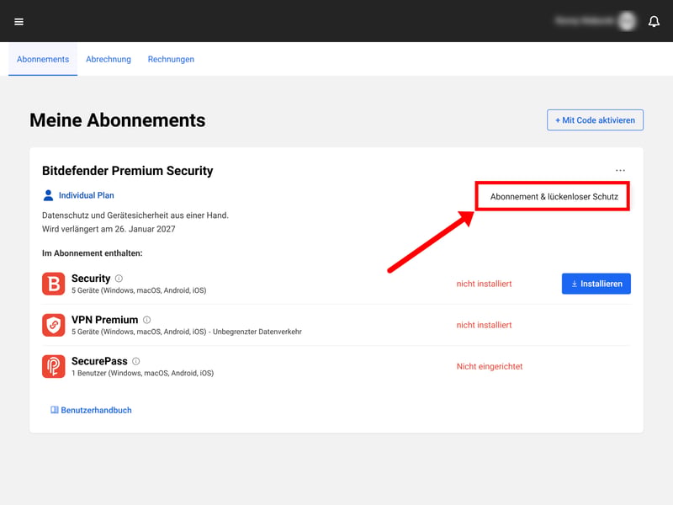The width and height of the screenshot is (673, 505).
Task: Open the notifications bell
Action: tap(654, 22)
